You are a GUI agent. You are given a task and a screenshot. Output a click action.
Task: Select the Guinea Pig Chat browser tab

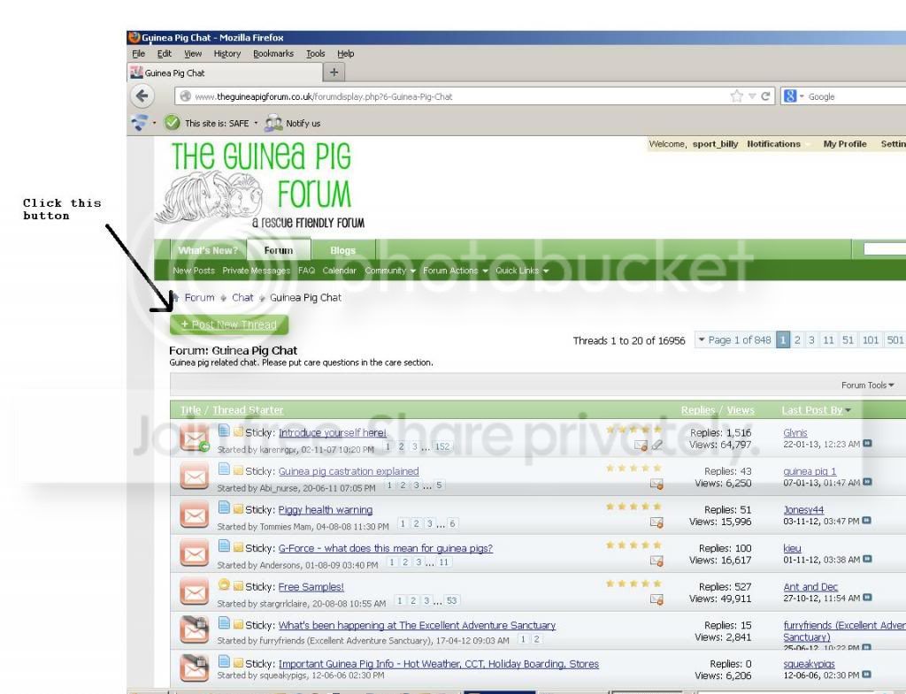point(224,72)
